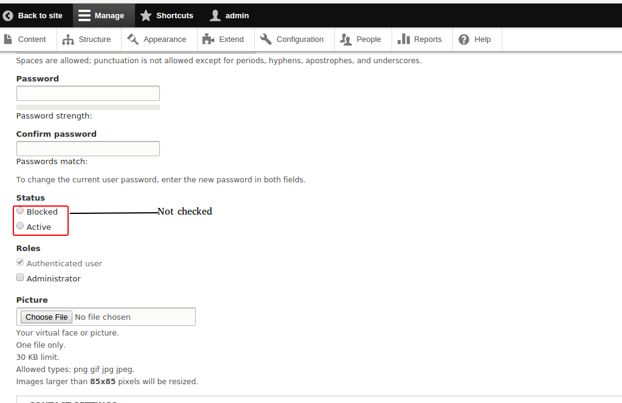
Task: Click the password strength indicator bar
Action: [x=88, y=107]
